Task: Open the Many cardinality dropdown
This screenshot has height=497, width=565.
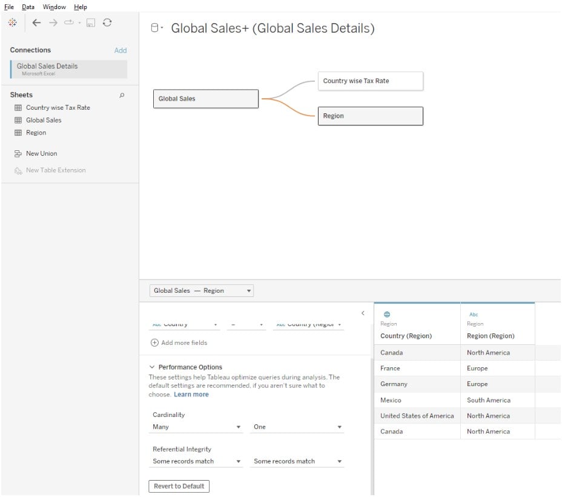Action: point(196,428)
